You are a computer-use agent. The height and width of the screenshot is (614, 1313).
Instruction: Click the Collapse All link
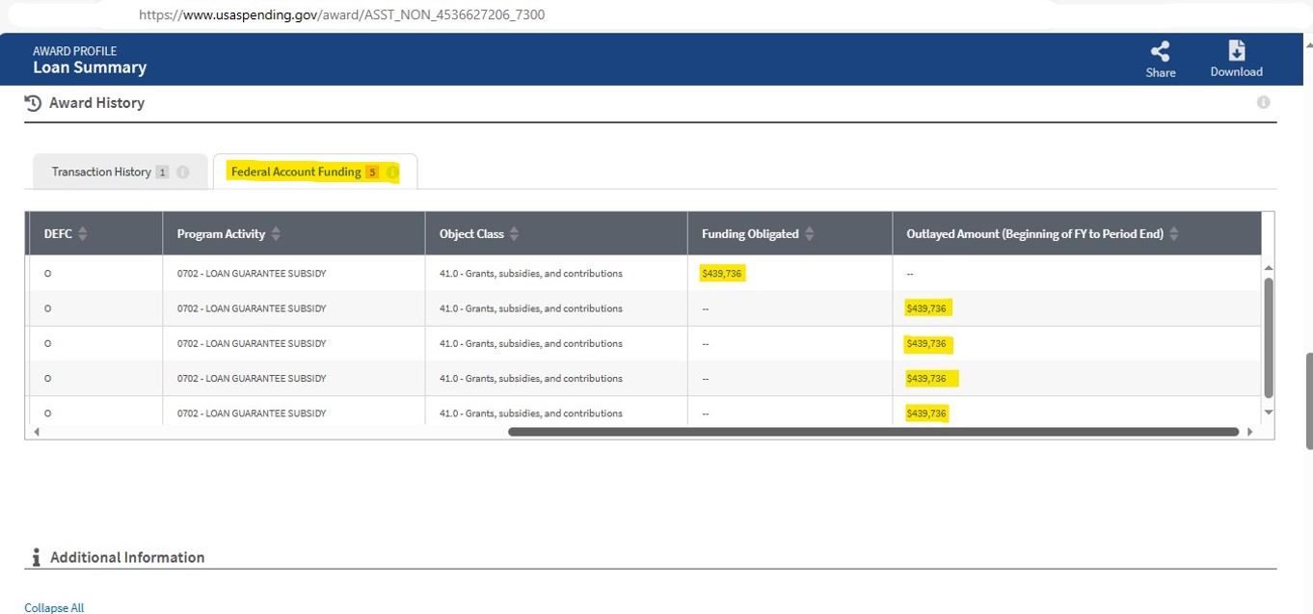[54, 607]
